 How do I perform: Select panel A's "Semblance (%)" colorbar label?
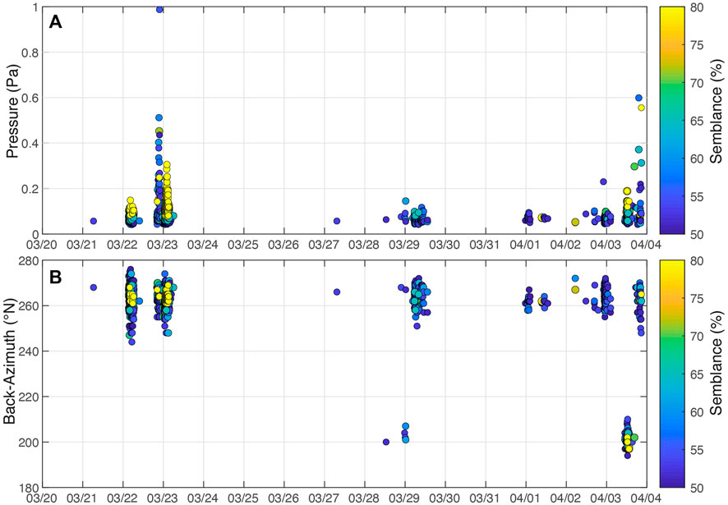coord(717,112)
